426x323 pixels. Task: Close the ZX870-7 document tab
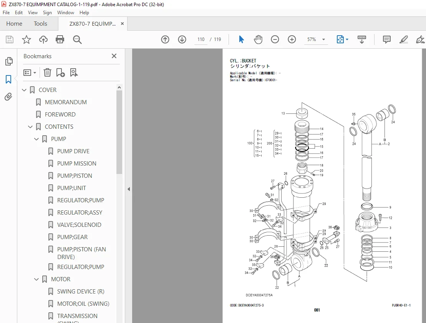(x=122, y=24)
